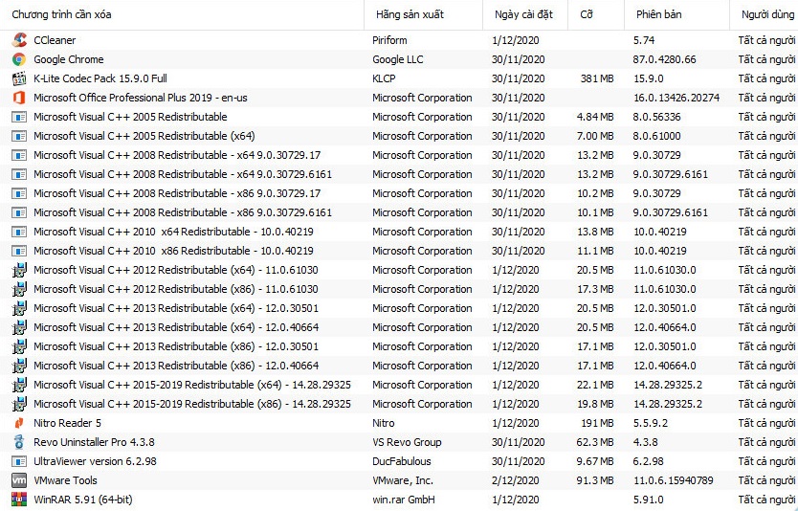Screen dimensions: 798x511
Task: Click size value '191 MB'
Action: 597,423
